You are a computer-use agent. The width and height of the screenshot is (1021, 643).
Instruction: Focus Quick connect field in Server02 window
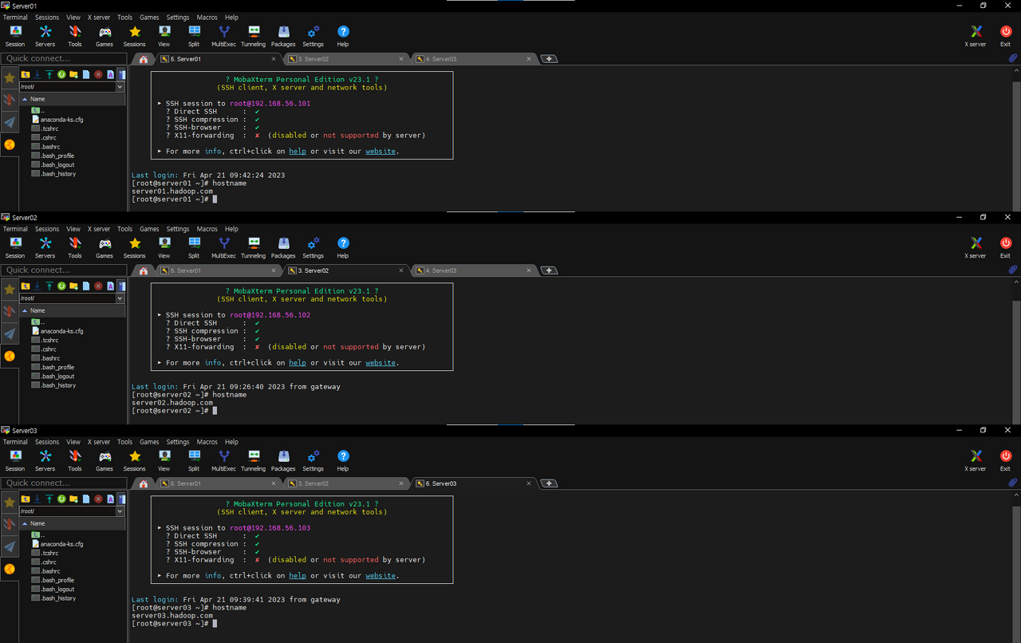point(64,270)
